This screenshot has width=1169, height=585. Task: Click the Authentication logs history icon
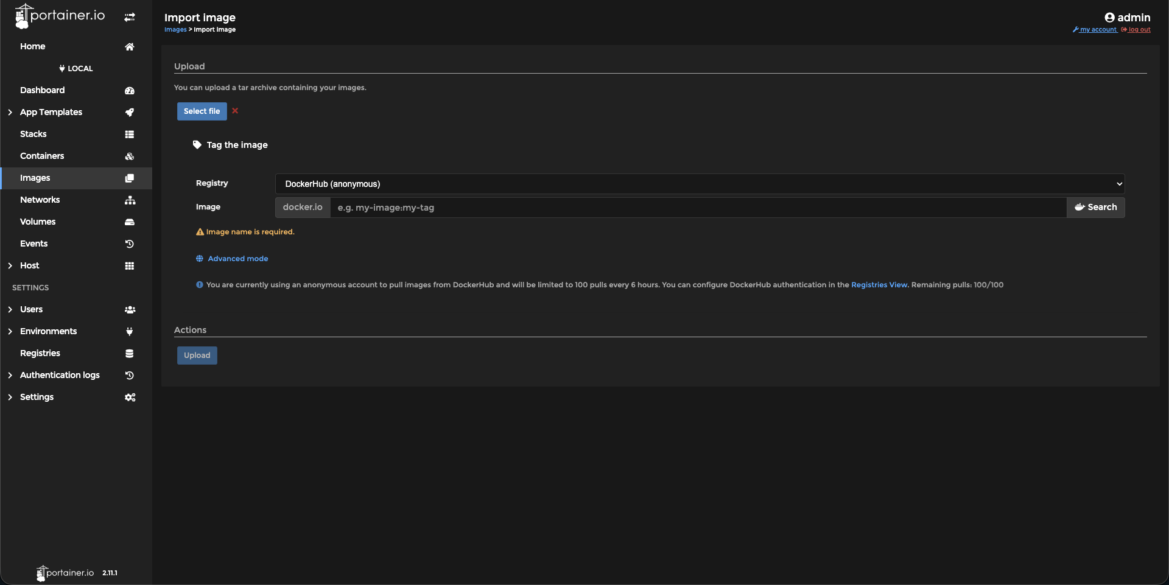click(x=130, y=376)
